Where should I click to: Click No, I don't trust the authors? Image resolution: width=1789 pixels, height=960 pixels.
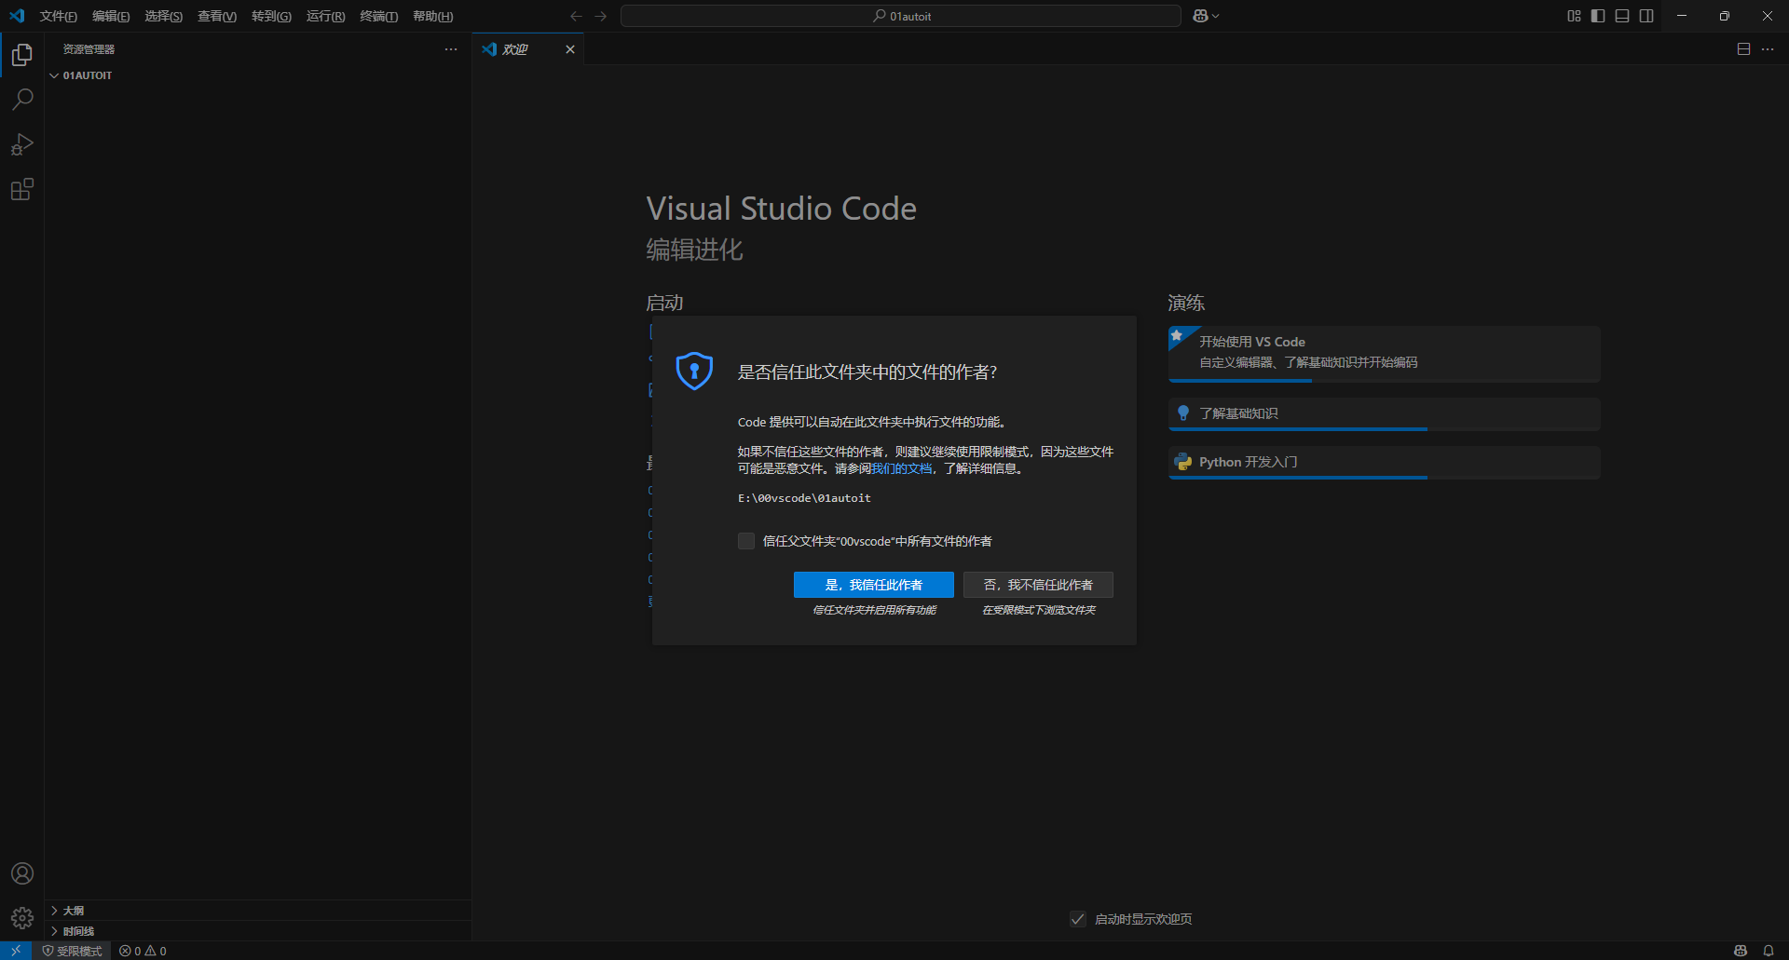[x=1038, y=585]
